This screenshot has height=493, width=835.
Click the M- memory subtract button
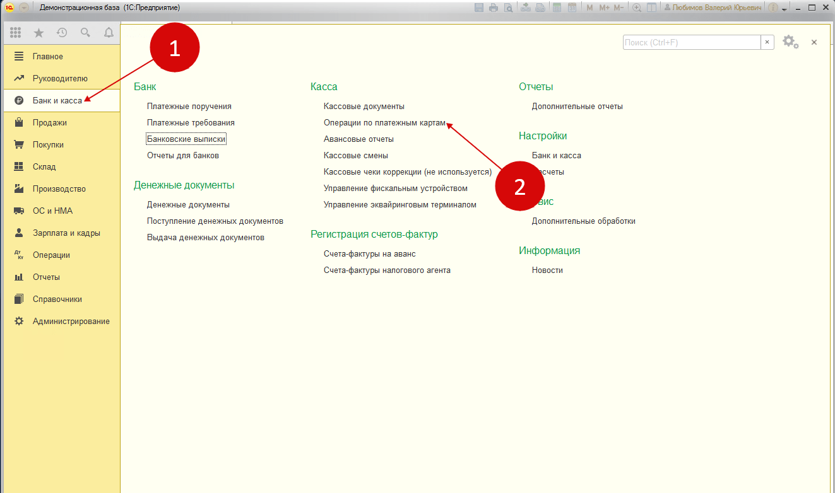619,8
